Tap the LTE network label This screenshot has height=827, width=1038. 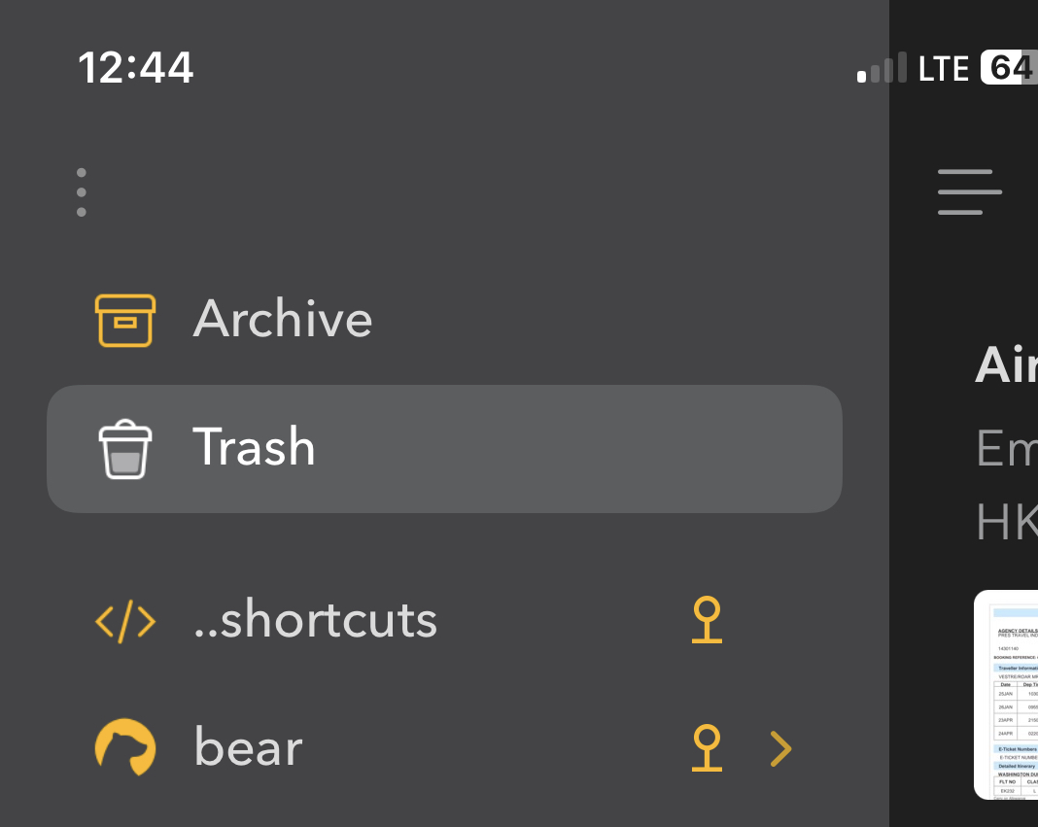click(x=944, y=69)
